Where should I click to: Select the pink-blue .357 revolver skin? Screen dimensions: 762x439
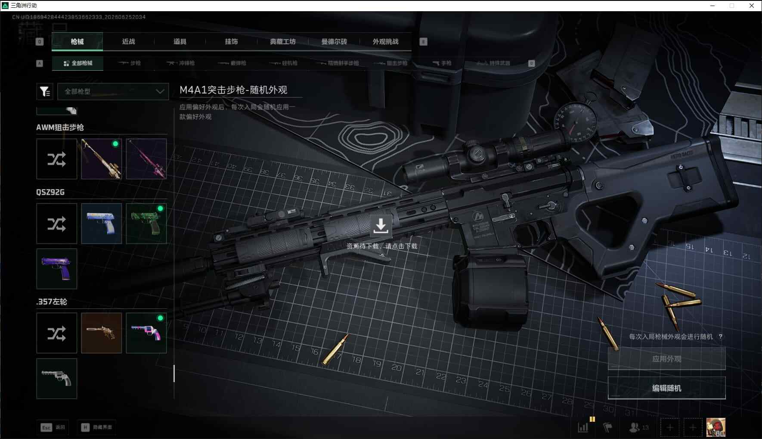tap(146, 333)
